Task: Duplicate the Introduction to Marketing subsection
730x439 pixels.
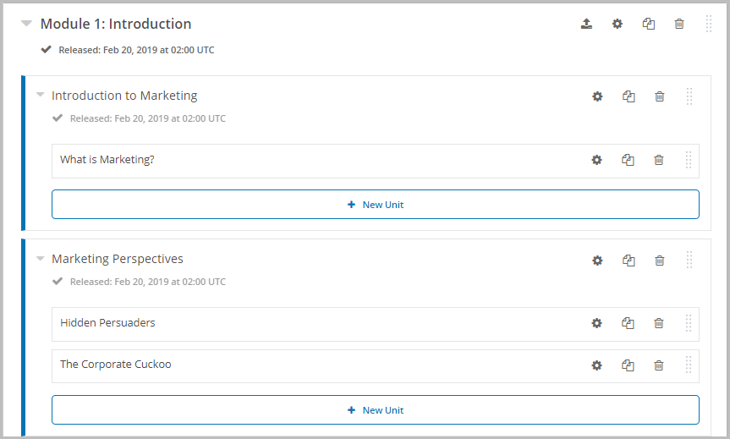Action: pos(628,96)
